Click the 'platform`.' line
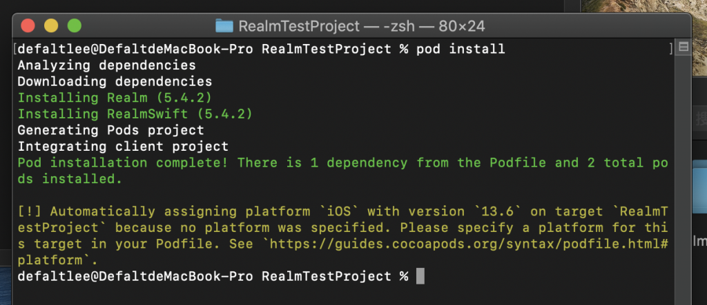The image size is (707, 305). 58,260
